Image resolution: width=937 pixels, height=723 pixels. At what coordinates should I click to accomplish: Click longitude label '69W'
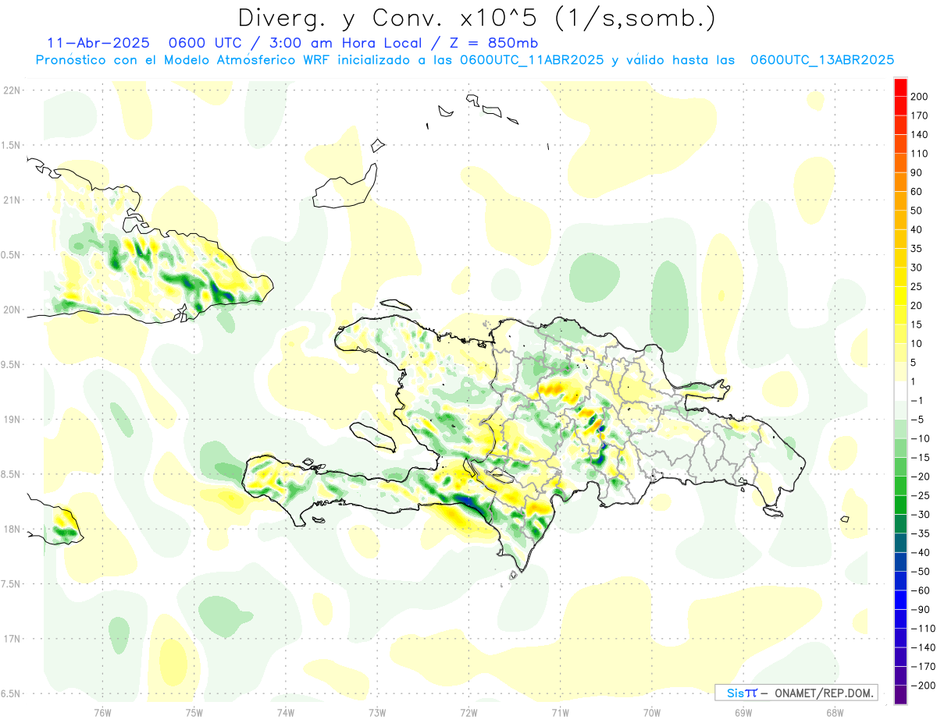click(743, 712)
